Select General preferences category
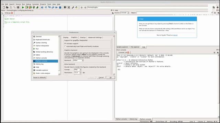This screenshot has width=220, height=123. (x=45, y=37)
